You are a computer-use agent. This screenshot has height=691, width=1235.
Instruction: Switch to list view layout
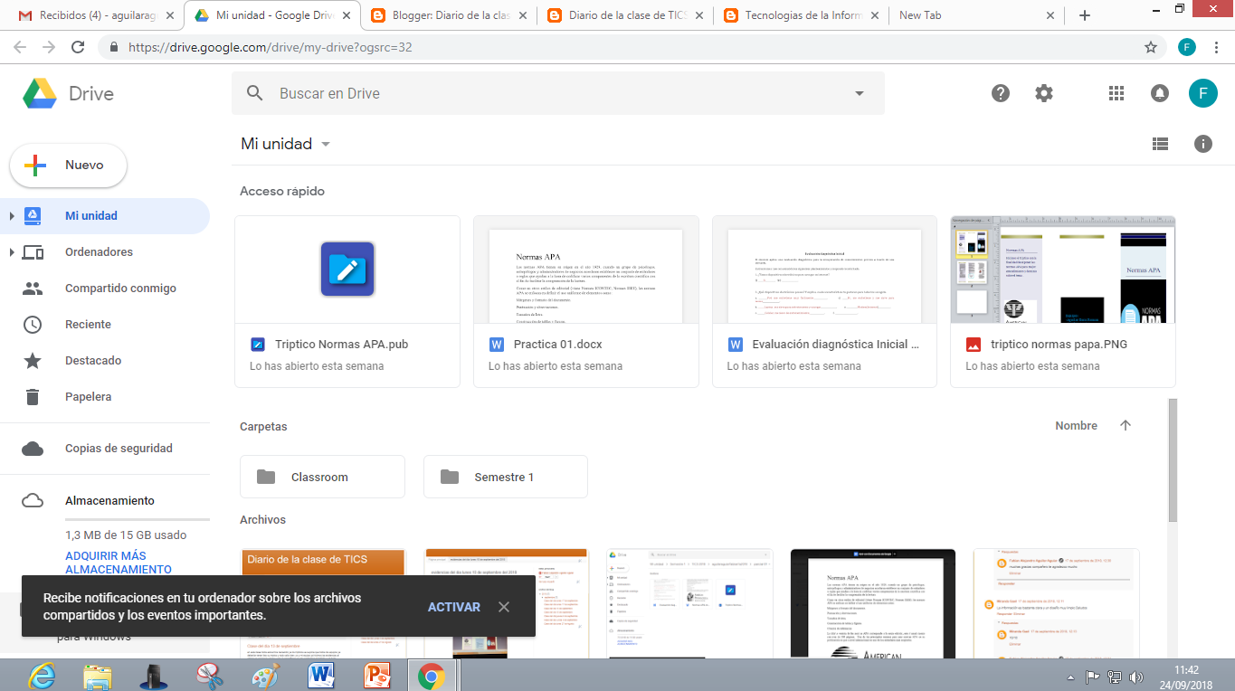click(x=1160, y=144)
